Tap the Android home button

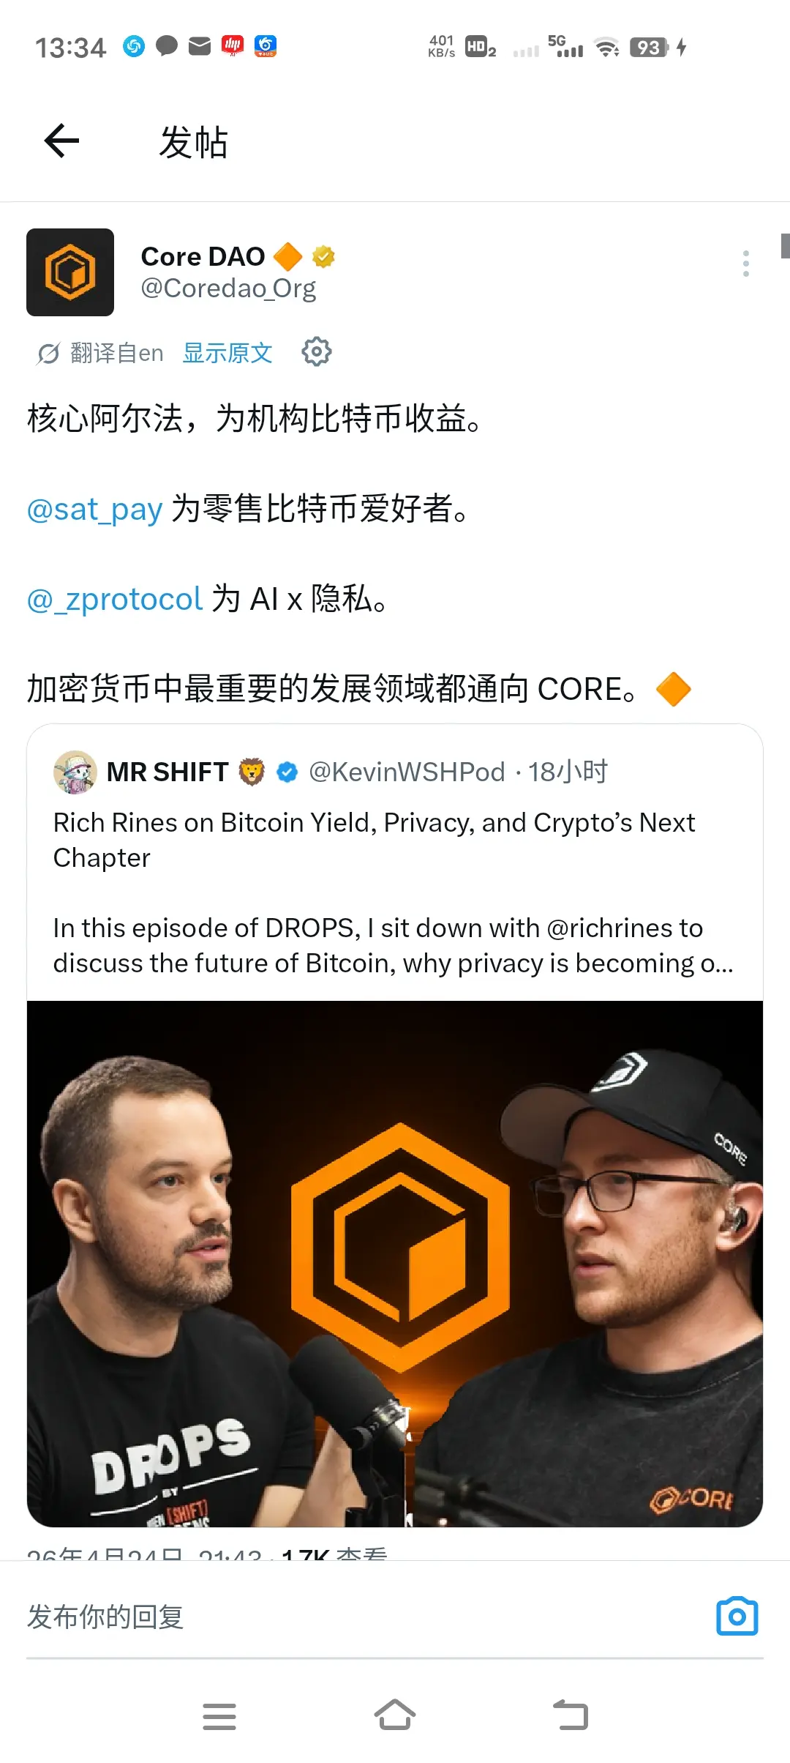click(x=395, y=1715)
